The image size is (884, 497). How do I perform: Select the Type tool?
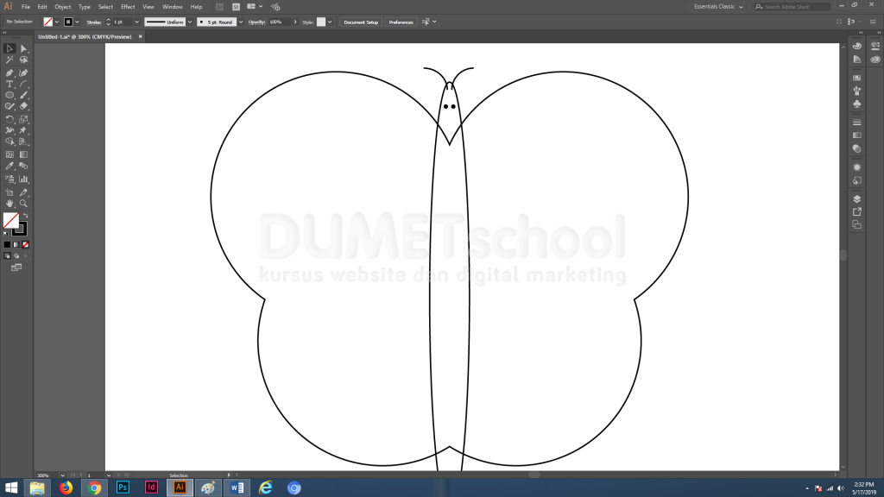[9, 84]
